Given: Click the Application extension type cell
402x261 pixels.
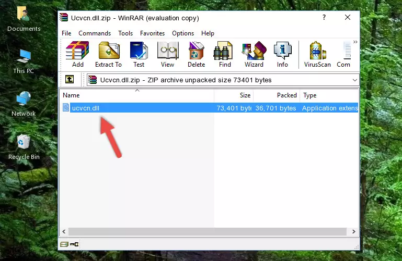Looking at the screenshot, I should pyautogui.click(x=330, y=108).
